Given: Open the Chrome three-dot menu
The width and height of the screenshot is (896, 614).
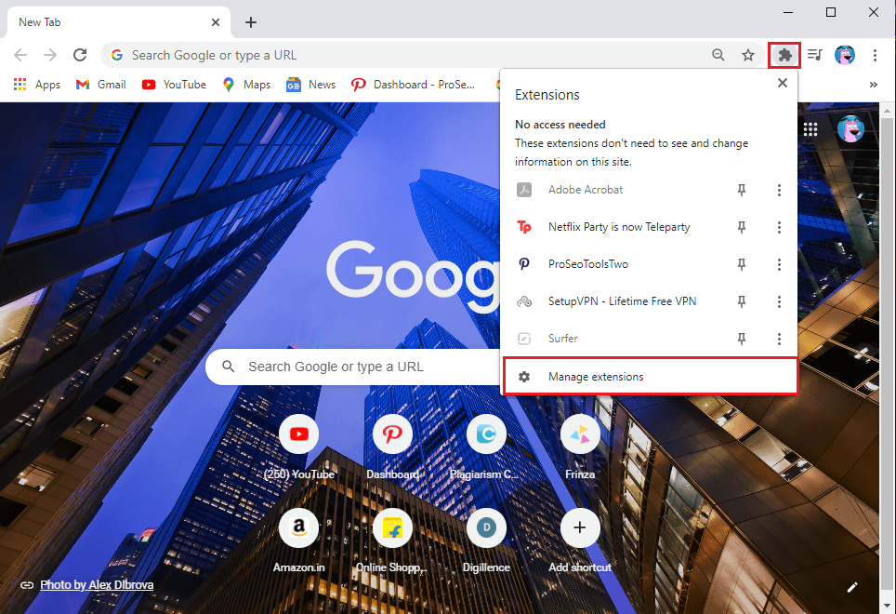Looking at the screenshot, I should [876, 55].
